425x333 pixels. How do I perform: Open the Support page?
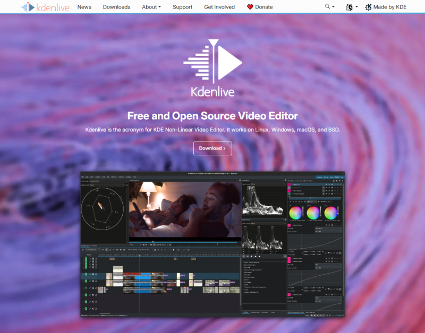(182, 7)
